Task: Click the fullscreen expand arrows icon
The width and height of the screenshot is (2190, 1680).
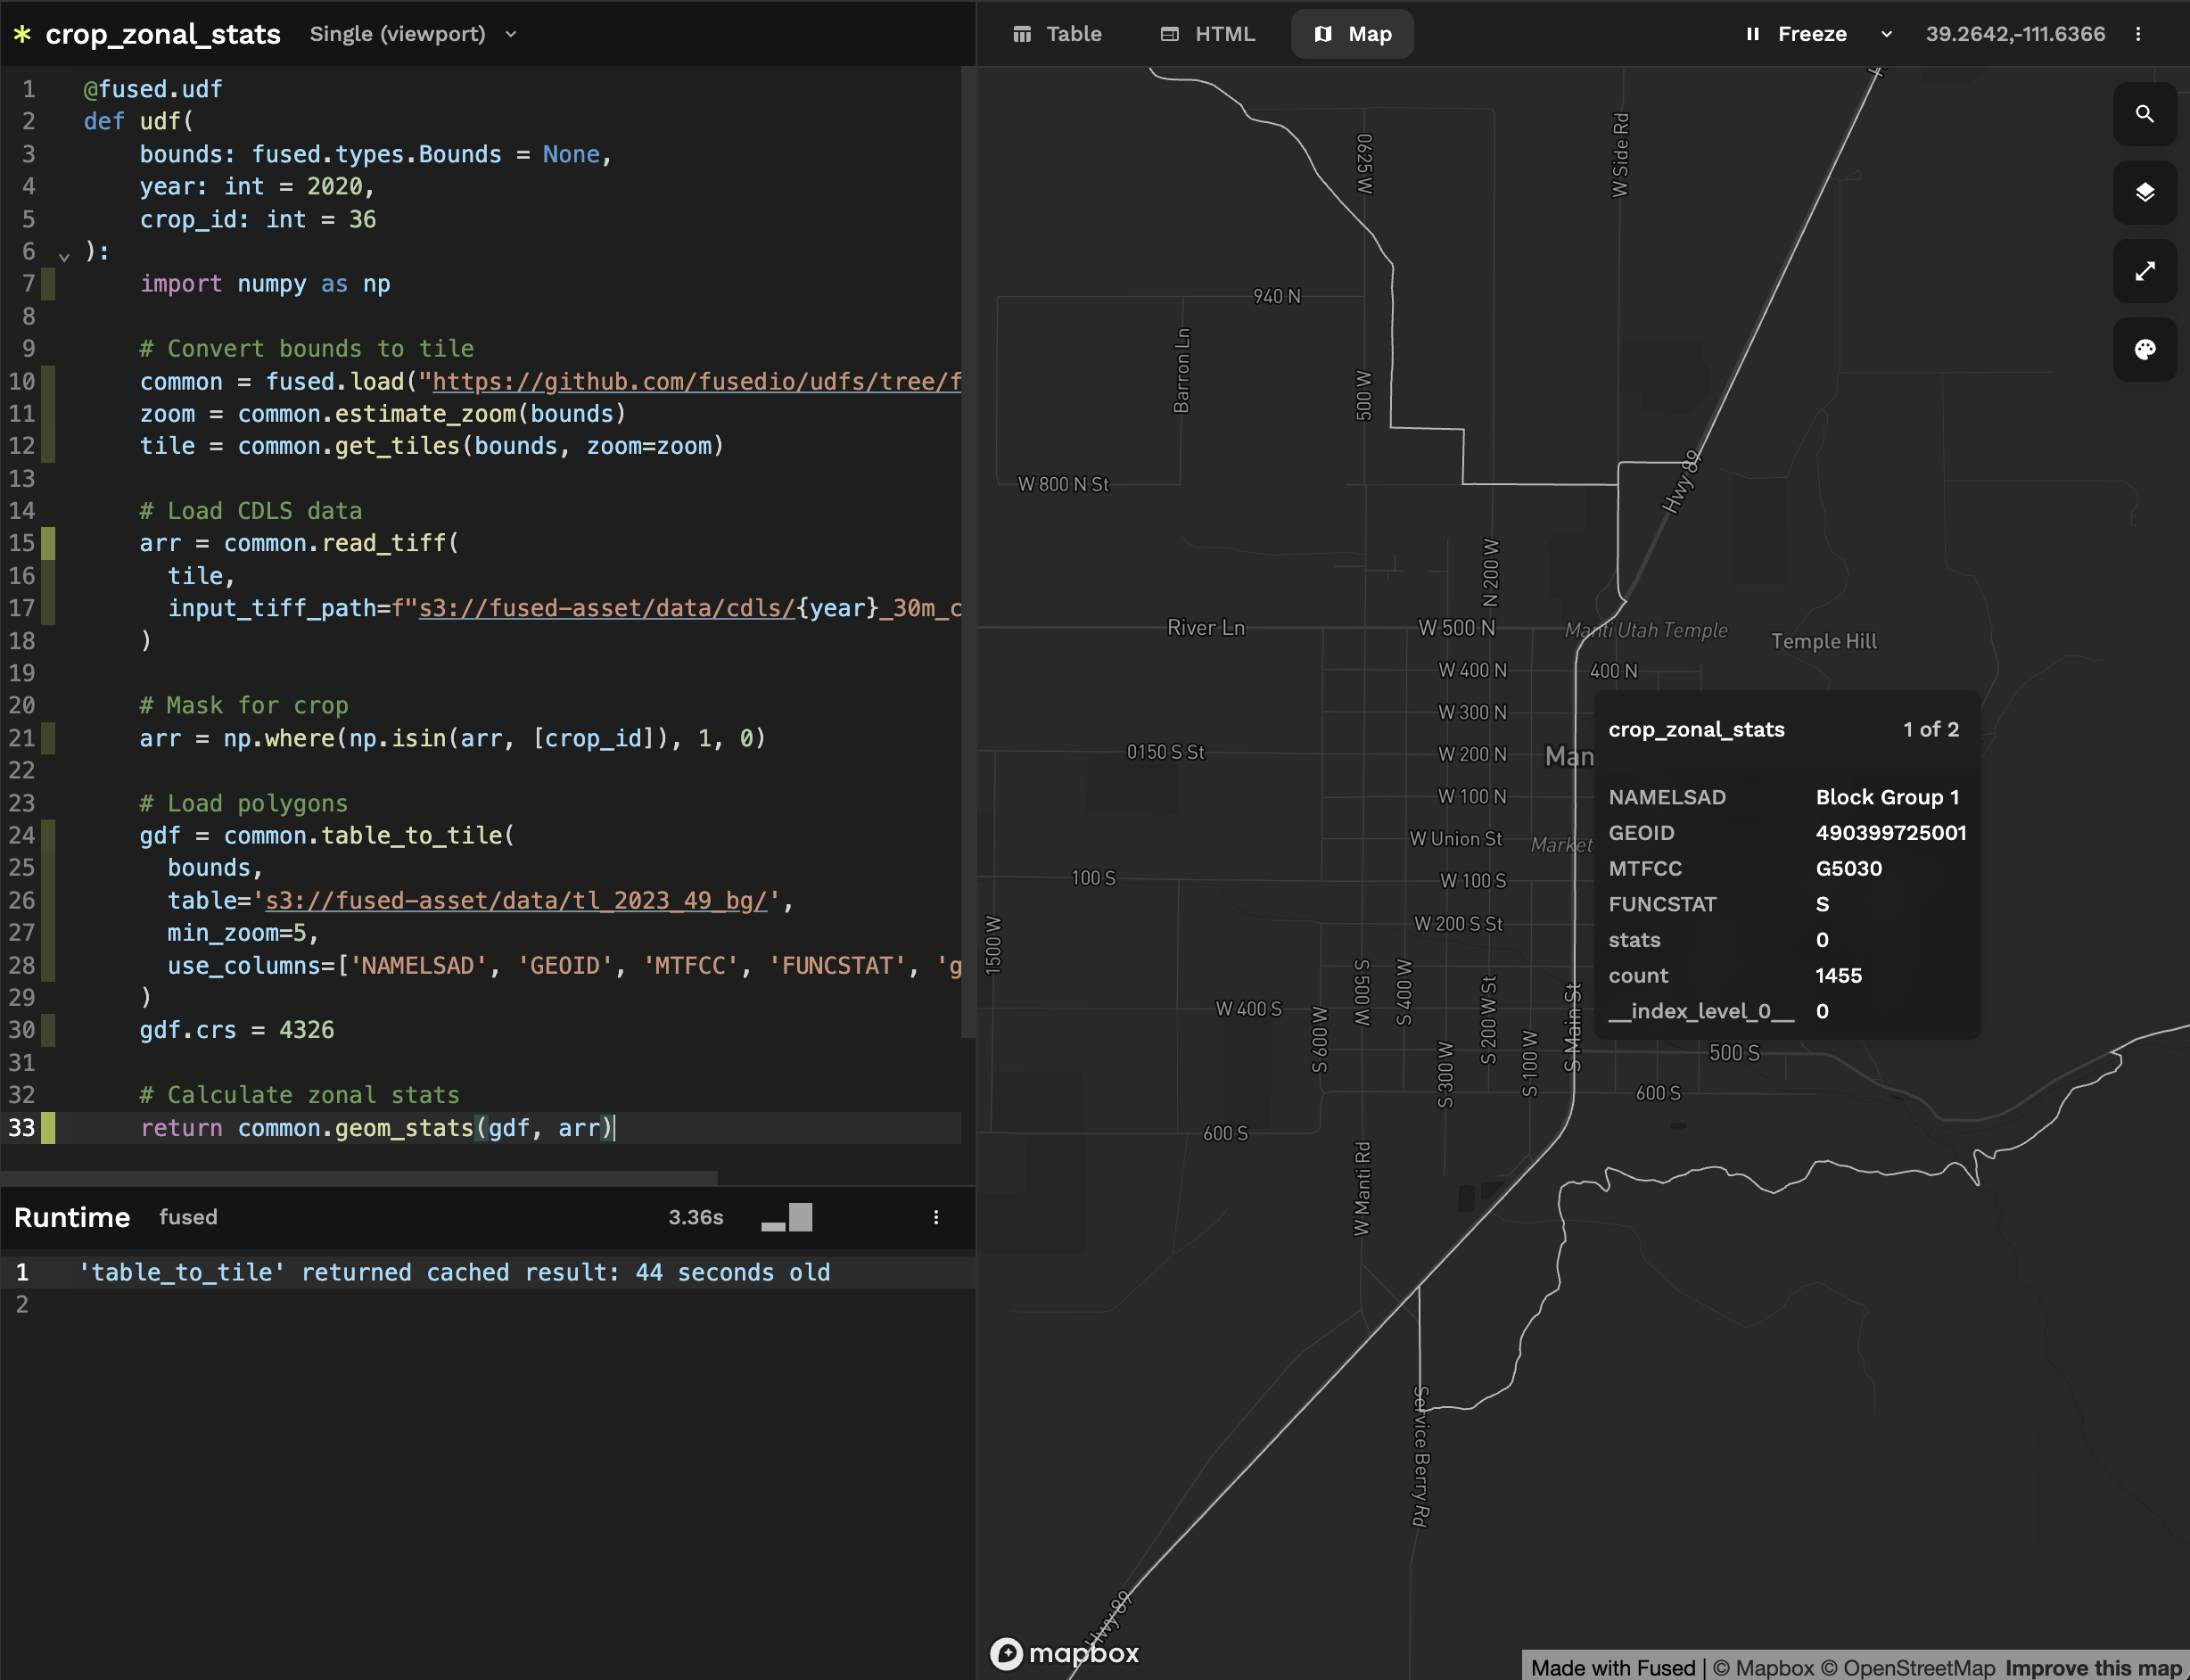Action: 2144,271
